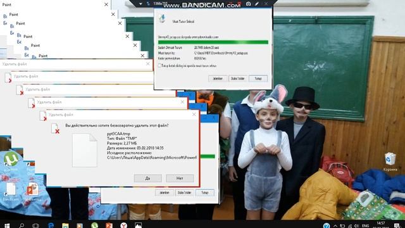This screenshot has height=228, width=405.
Task: Click Buka Folder in the top download dialog
Action: [238, 79]
